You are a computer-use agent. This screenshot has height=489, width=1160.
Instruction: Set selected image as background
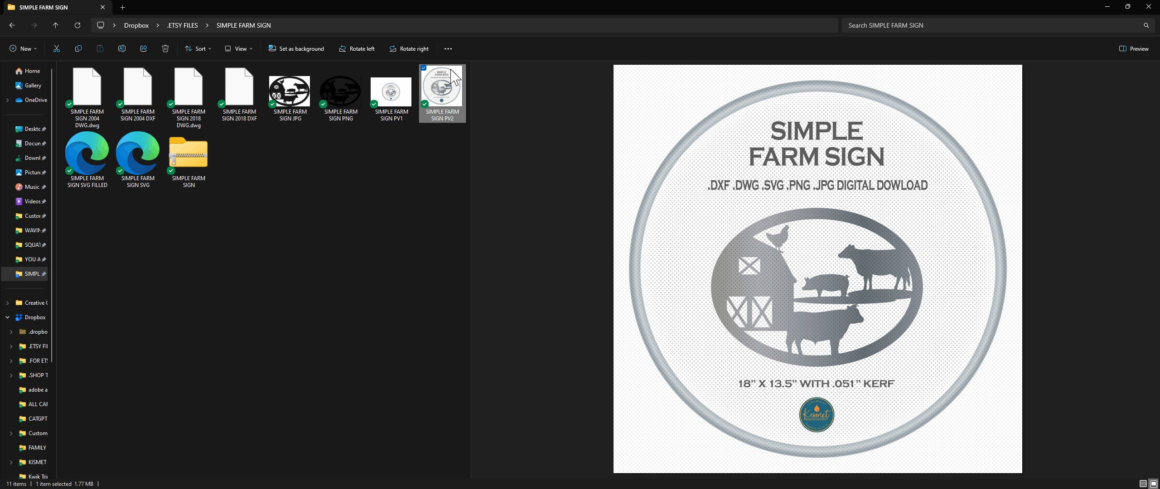[295, 48]
